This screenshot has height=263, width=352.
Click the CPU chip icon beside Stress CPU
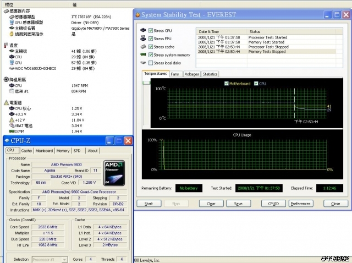[x=143, y=30]
